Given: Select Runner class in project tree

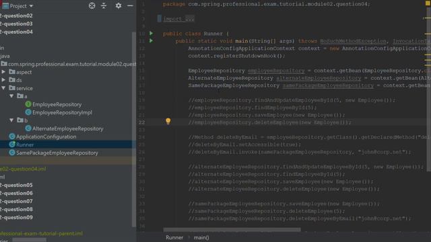Looking at the screenshot, I should point(25,145).
